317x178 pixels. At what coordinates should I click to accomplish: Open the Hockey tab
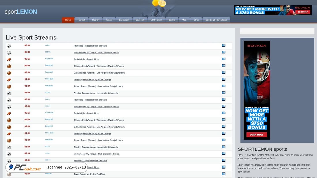point(96,20)
